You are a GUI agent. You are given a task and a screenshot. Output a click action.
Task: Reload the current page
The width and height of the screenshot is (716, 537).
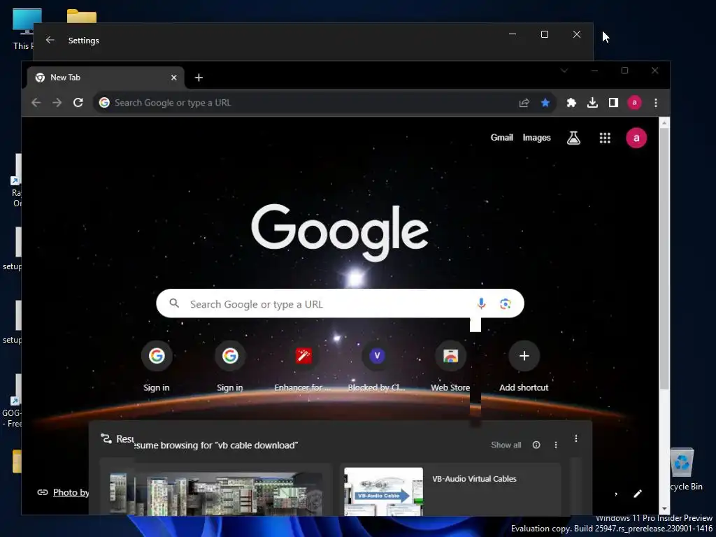coord(78,103)
